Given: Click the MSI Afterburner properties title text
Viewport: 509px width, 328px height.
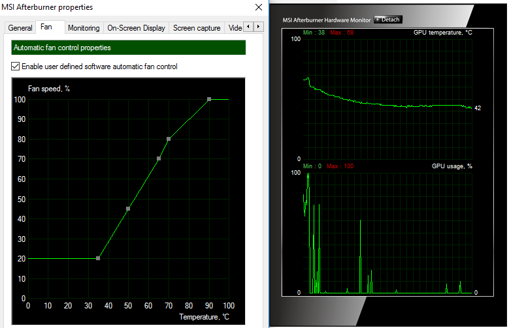Looking at the screenshot, I should [48, 7].
